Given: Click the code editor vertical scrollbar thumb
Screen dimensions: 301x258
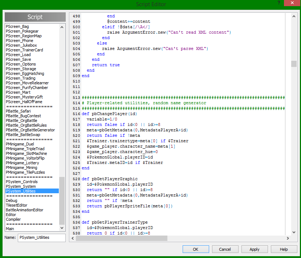Looking at the screenshot, I should tap(294, 64).
